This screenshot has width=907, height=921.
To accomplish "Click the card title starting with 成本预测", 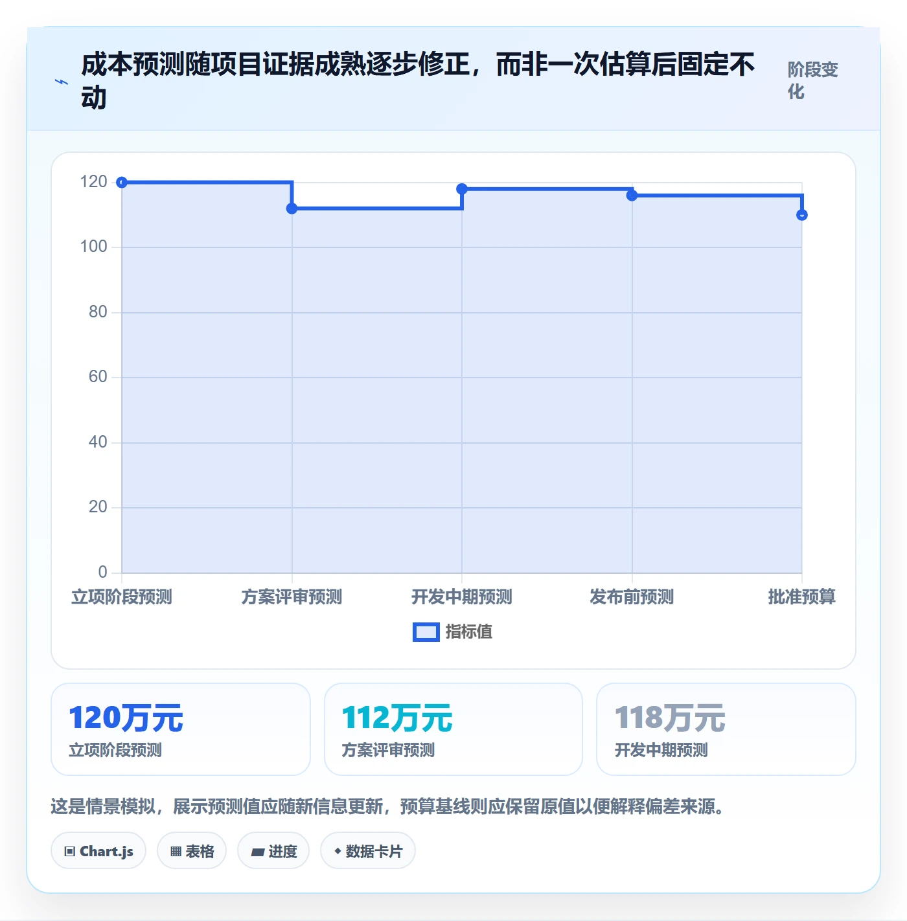I will click(x=418, y=81).
